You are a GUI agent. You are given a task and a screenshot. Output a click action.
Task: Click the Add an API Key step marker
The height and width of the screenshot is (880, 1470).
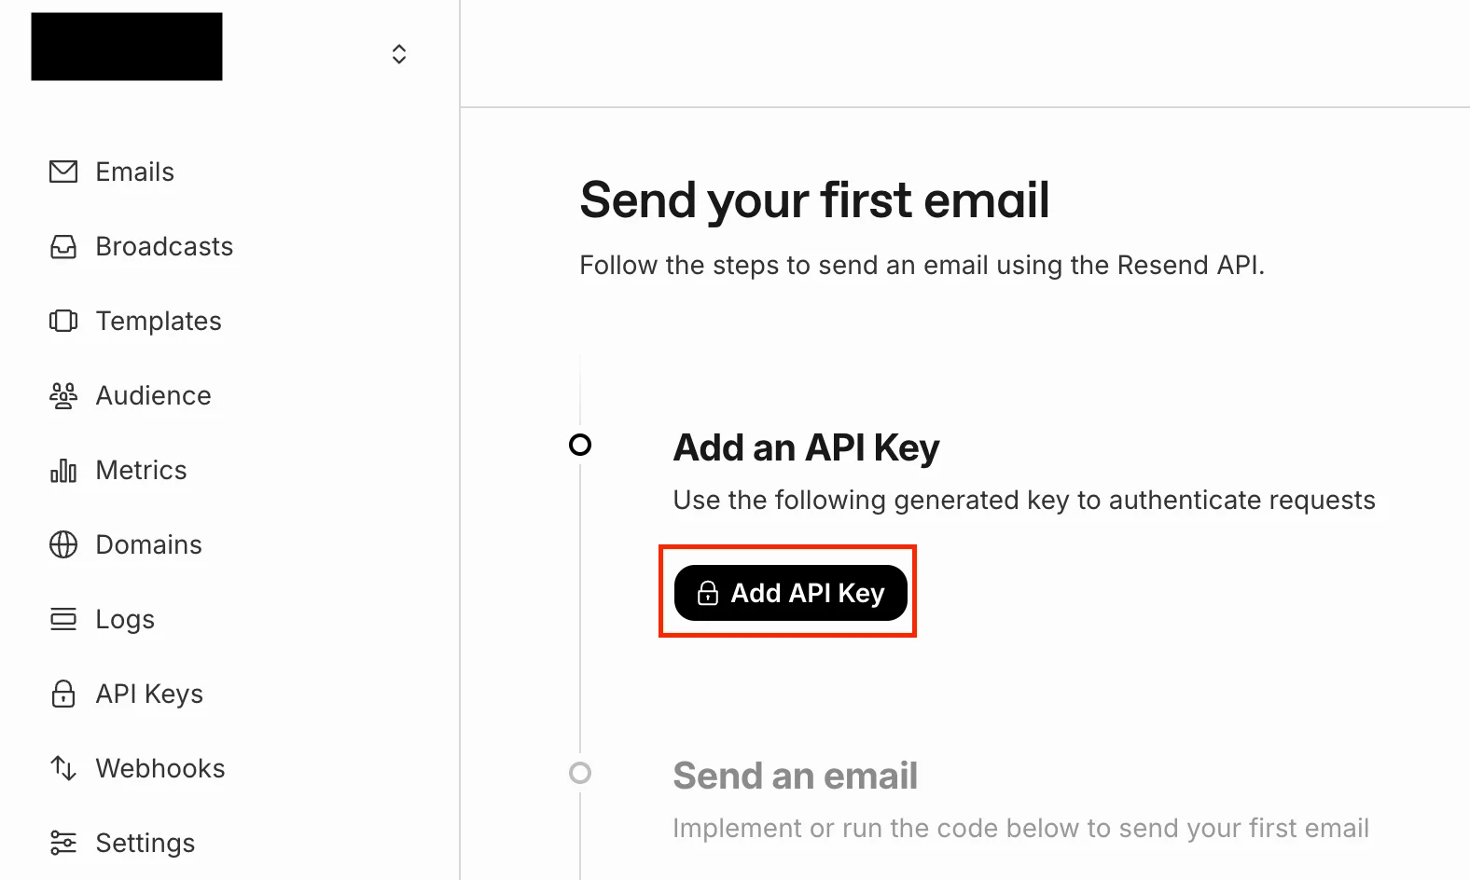pyautogui.click(x=580, y=445)
